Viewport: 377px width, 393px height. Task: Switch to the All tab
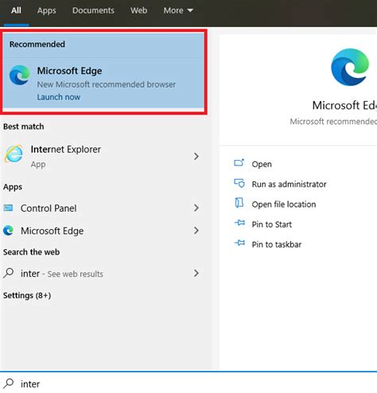point(16,10)
